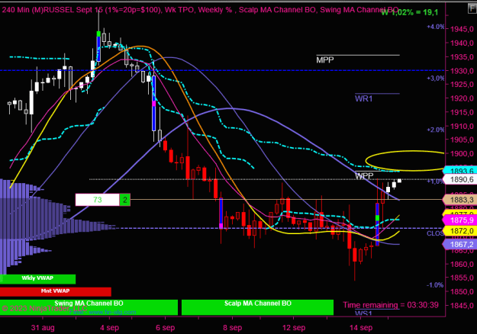This screenshot has width=477, height=334.
Task: Click the WPP weekly pivot label
Action: click(x=364, y=175)
